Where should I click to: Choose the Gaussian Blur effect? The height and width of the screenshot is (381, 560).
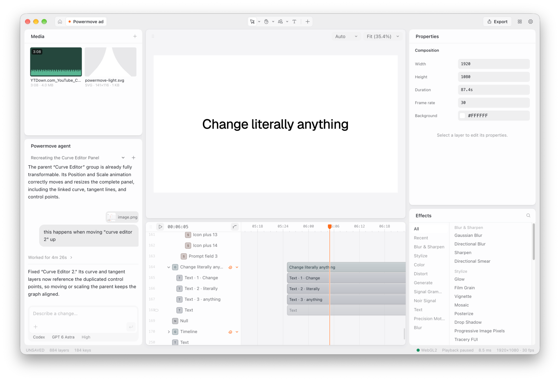coord(468,235)
